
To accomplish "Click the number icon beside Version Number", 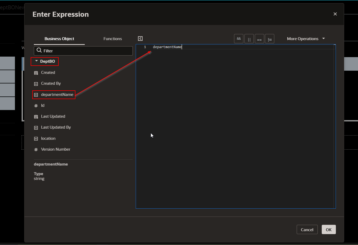I will coord(36,150).
